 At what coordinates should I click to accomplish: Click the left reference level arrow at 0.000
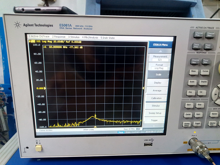point(45,88)
